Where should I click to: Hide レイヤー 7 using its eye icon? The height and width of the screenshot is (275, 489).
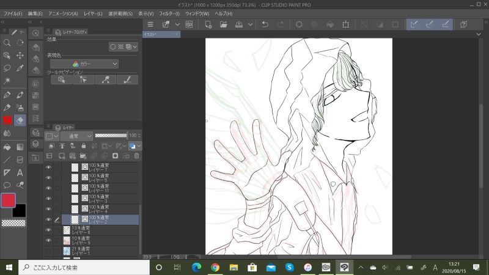coord(48,167)
